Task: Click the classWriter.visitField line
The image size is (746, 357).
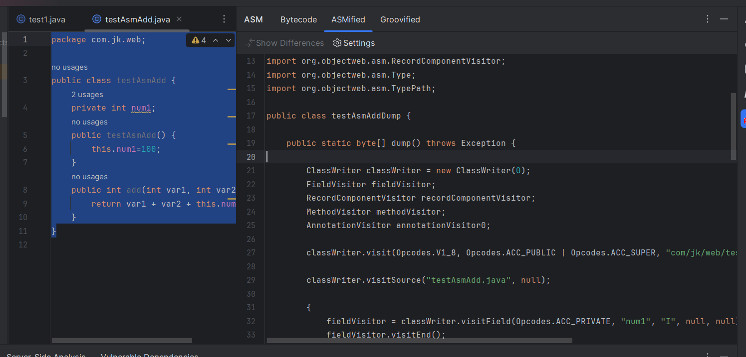Action: (531, 321)
